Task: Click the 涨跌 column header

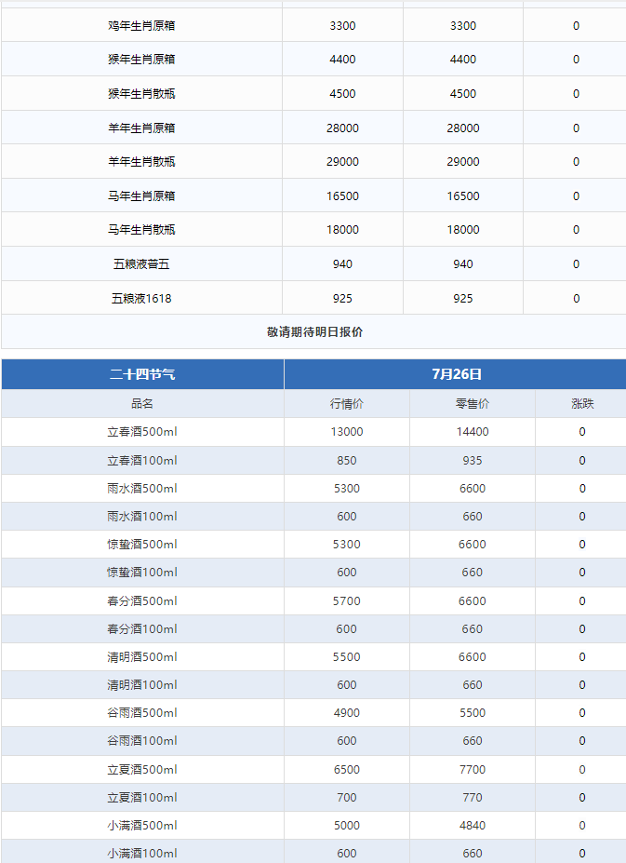Action: coord(582,403)
